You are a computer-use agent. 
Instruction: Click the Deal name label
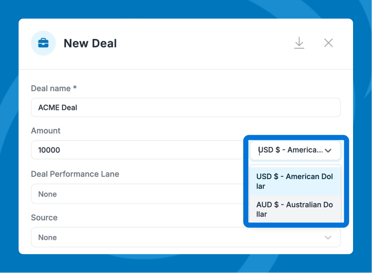click(x=51, y=88)
